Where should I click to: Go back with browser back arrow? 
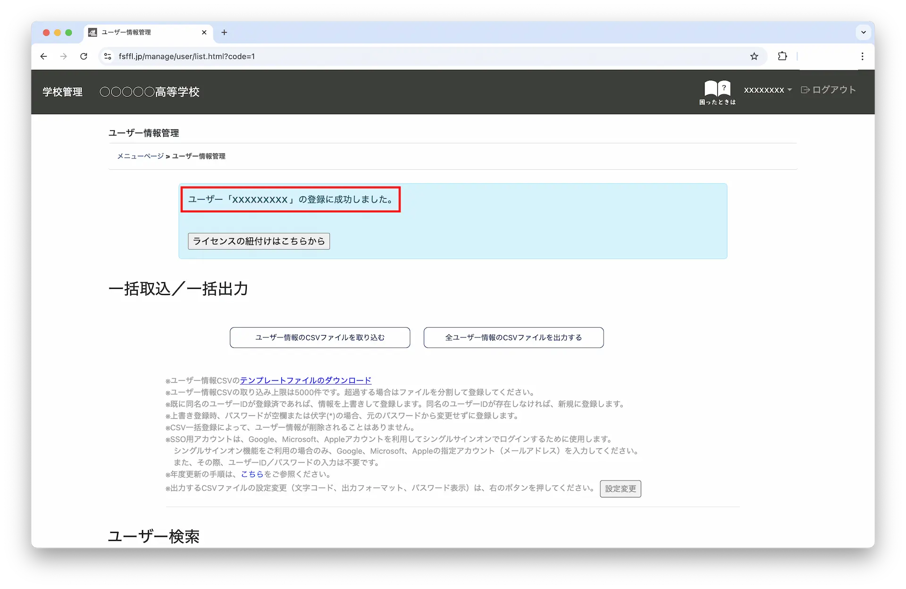tap(44, 56)
